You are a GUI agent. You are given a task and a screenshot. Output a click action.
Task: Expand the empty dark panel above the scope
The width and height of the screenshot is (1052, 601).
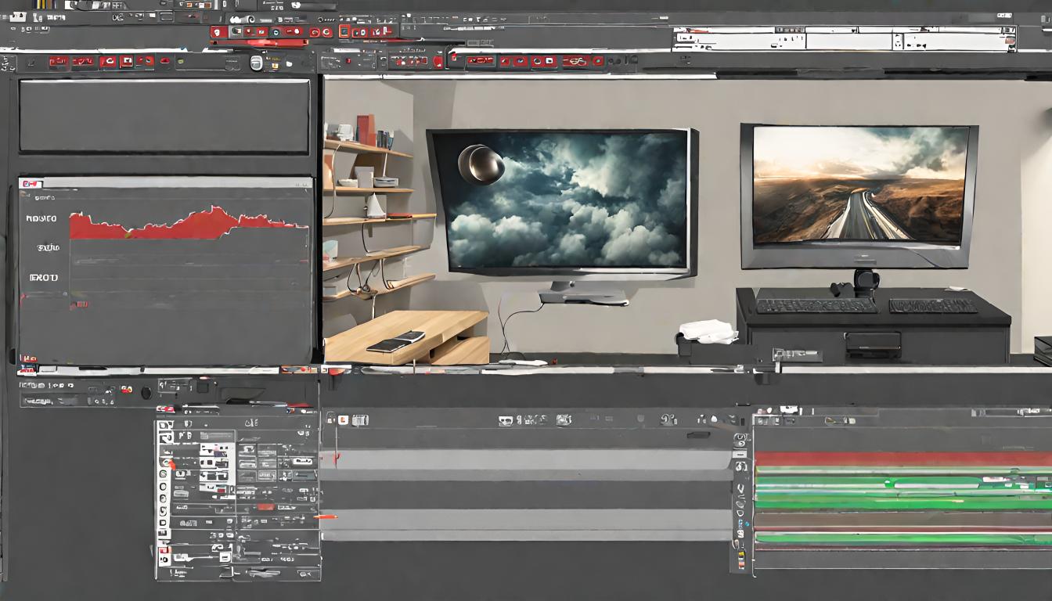(164, 117)
